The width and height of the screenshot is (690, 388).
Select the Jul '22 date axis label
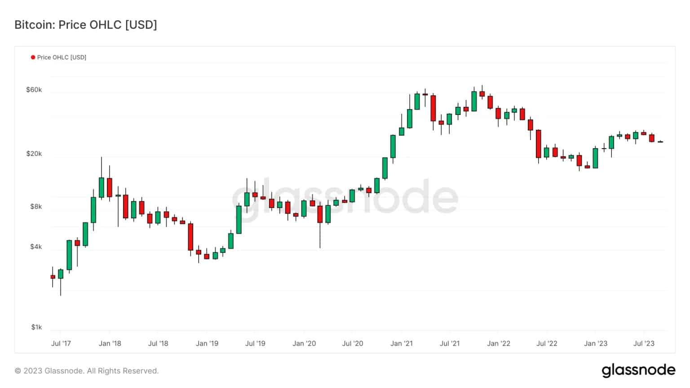pos(547,344)
